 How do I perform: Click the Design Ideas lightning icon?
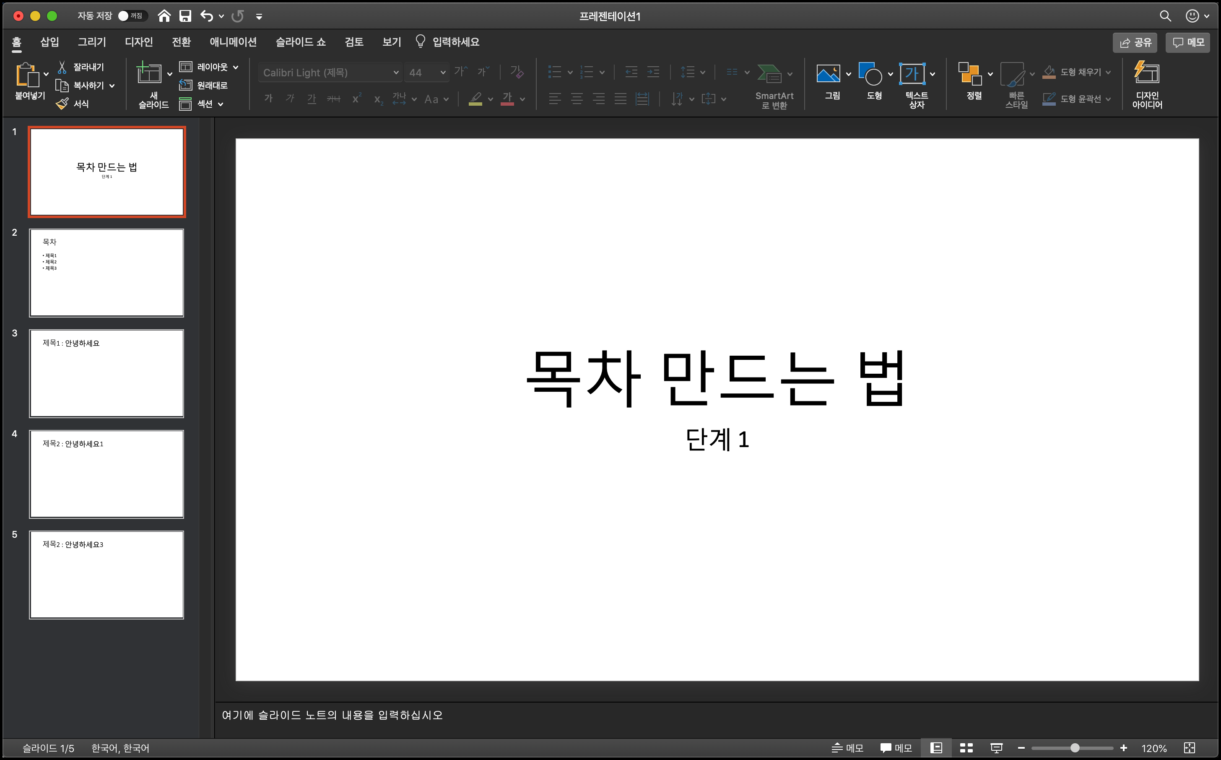coord(1147,73)
